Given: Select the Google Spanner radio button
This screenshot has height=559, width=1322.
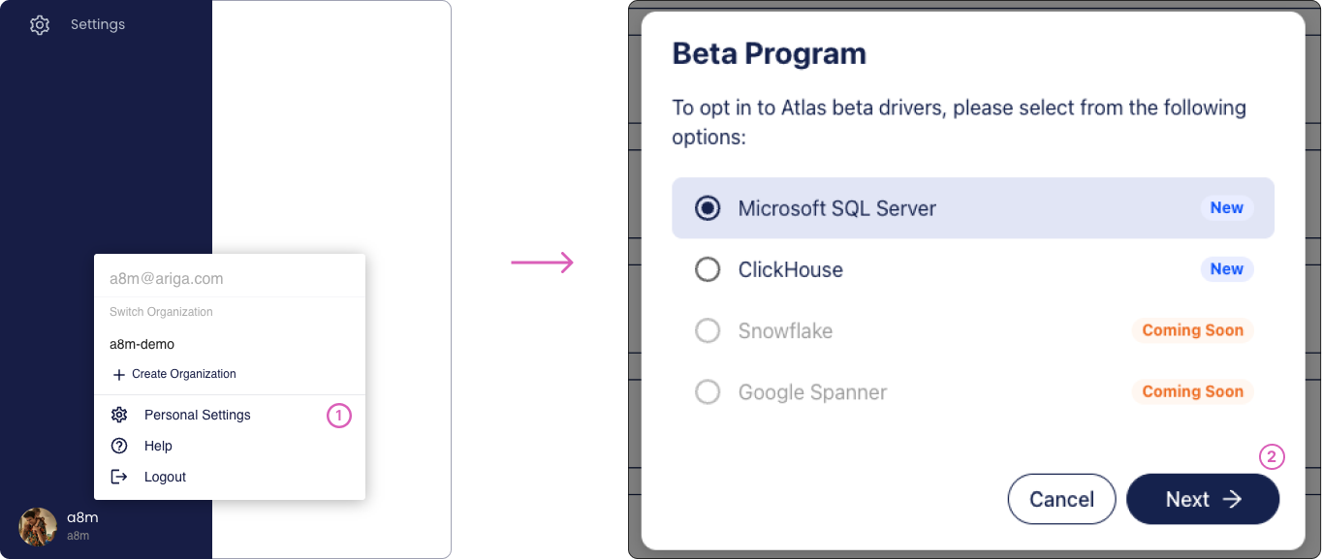Looking at the screenshot, I should [x=708, y=392].
